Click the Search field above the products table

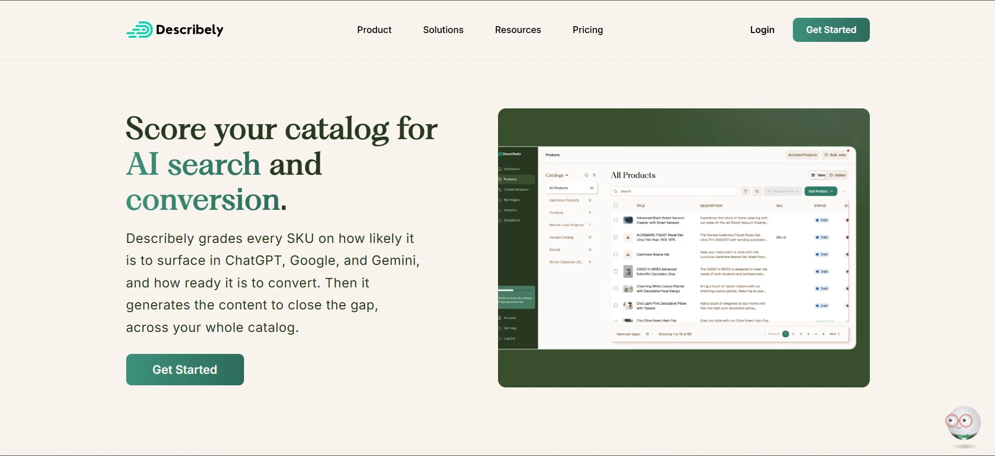coord(675,191)
